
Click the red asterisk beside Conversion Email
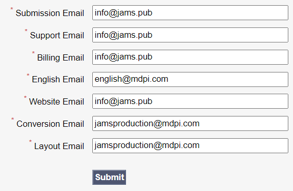[12, 119]
